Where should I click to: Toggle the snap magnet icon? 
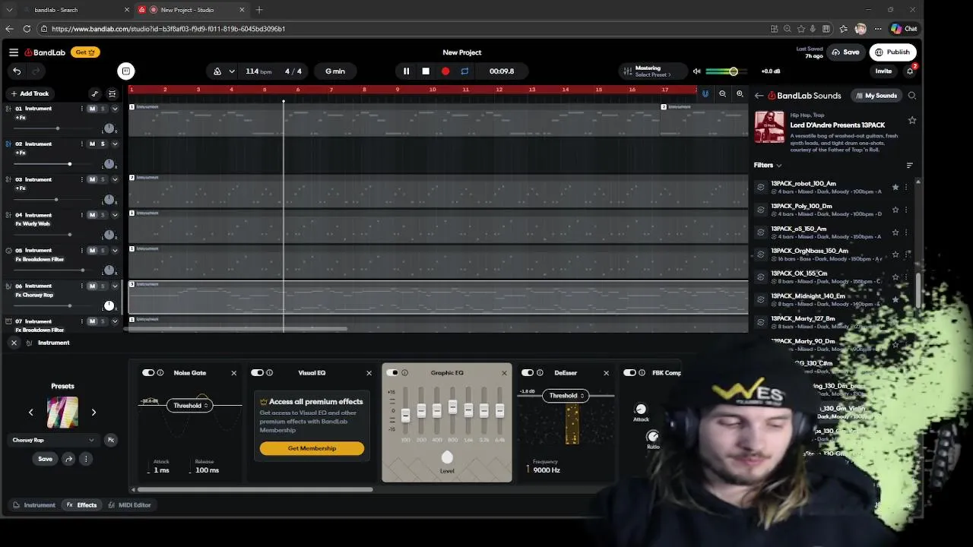click(705, 94)
